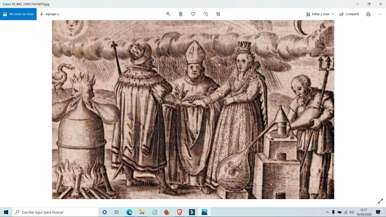The image size is (386, 217).
Task: Open the clock showing 12:17
Action: pos(364,212)
